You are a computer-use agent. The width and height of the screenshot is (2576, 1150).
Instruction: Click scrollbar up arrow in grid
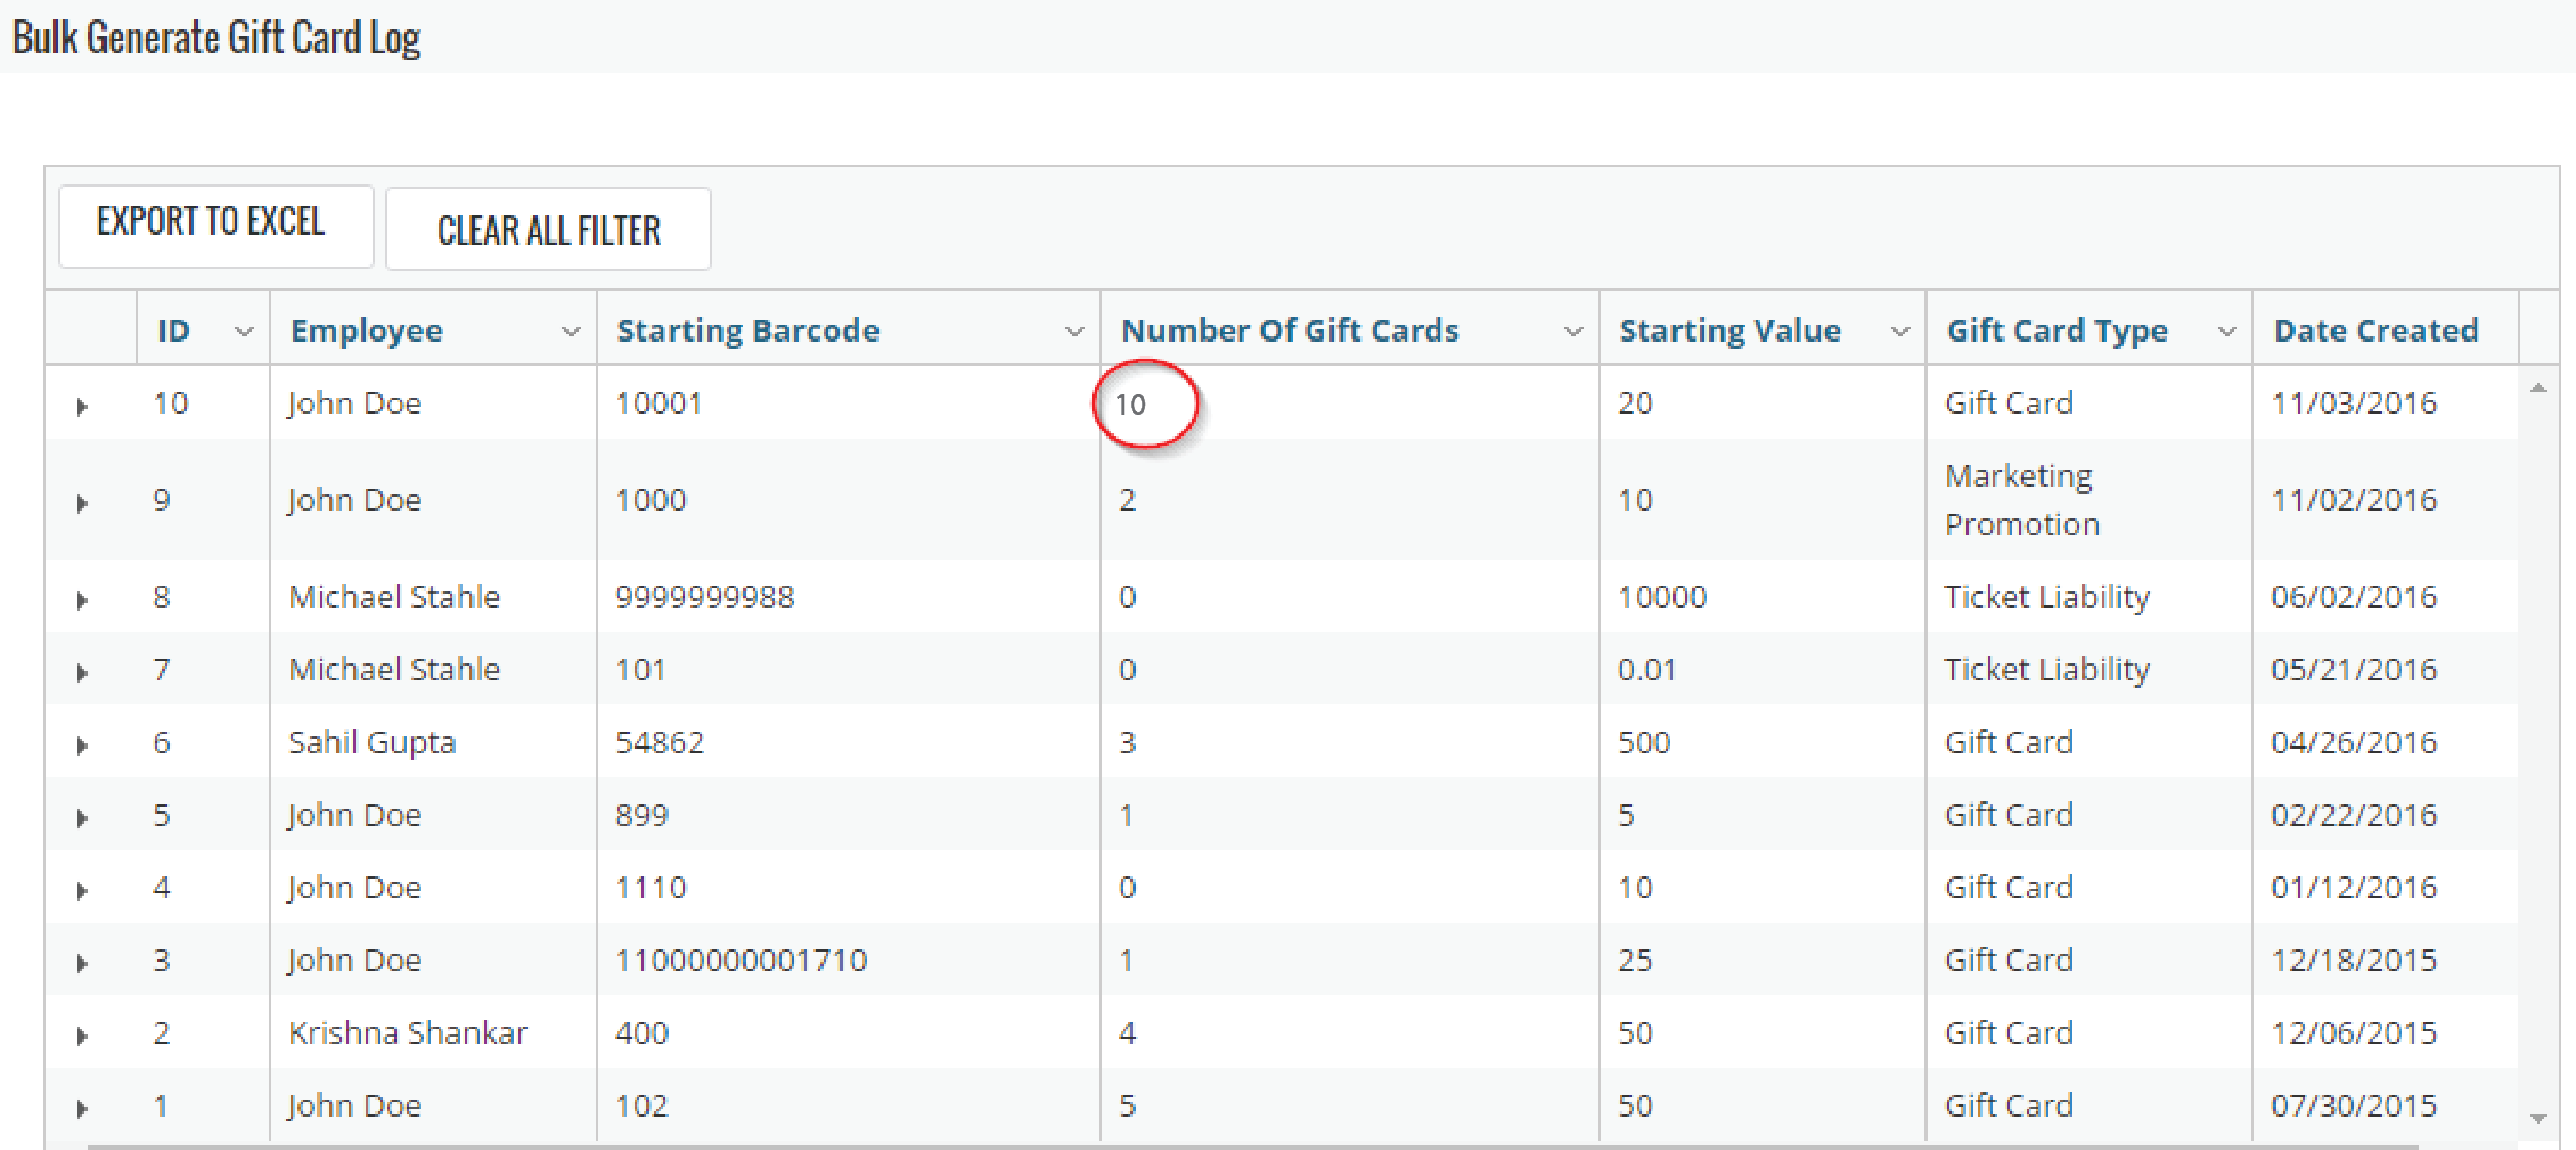tap(2538, 387)
